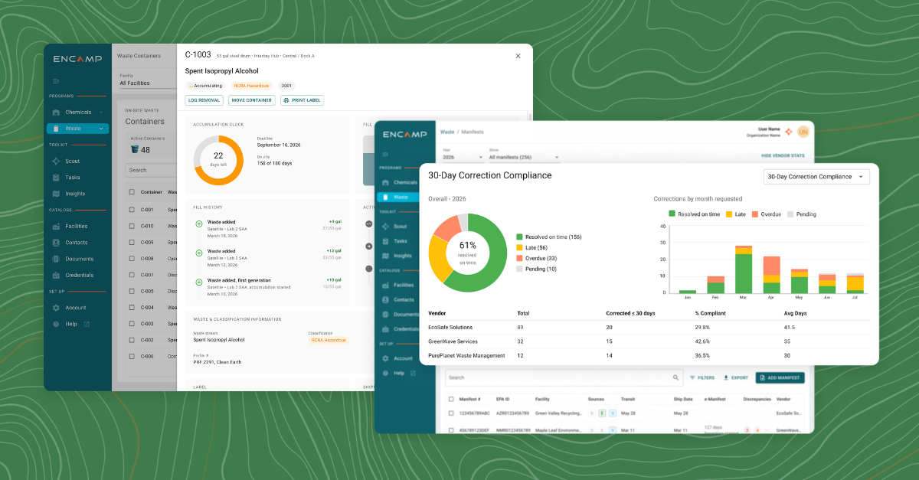This screenshot has height=480, width=919.
Task: Toggle the select-all checkbox in the Manifest # table header
Action: point(450,399)
